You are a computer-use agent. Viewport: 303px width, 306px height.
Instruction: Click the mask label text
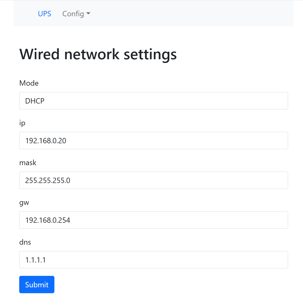coord(28,163)
